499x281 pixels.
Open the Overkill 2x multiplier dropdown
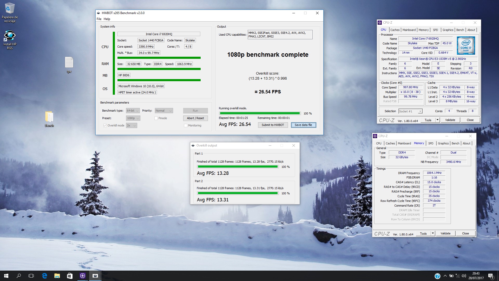(132, 125)
